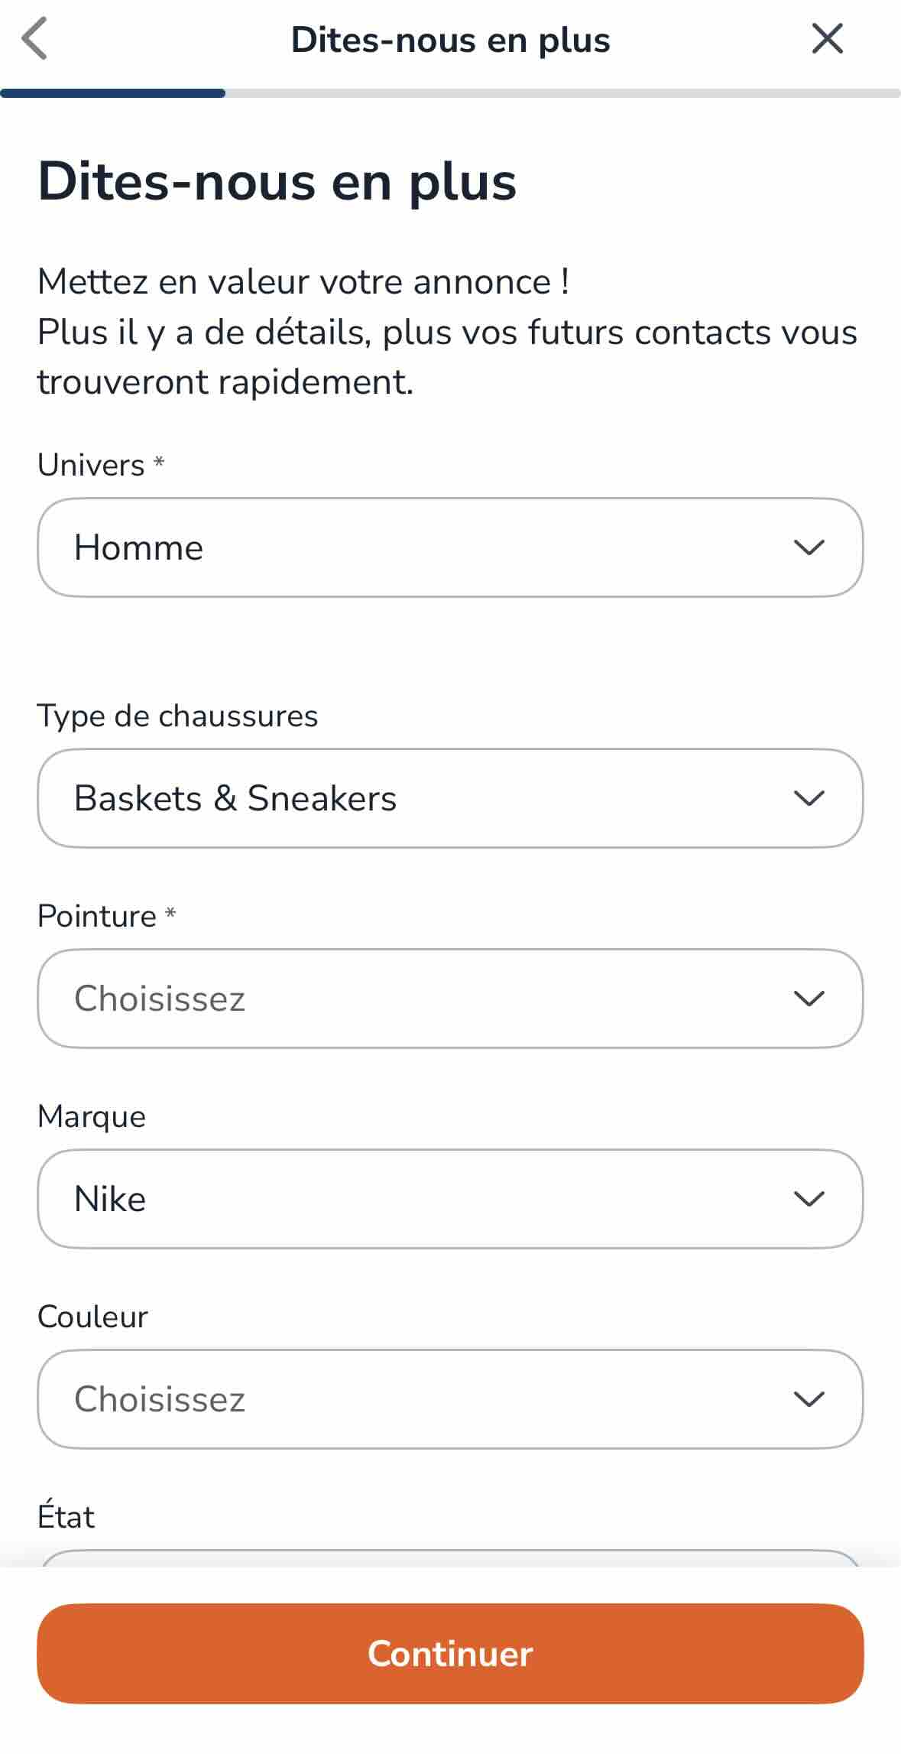Open the Type de chaussures dropdown
Image resolution: width=901 pixels, height=1754 pixels.
(x=428, y=798)
